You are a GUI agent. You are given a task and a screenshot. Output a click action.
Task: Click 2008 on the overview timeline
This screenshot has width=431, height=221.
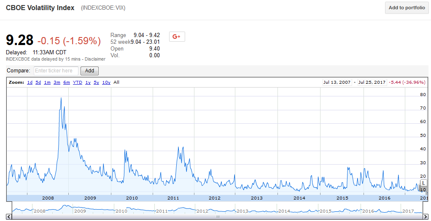tap(40, 211)
